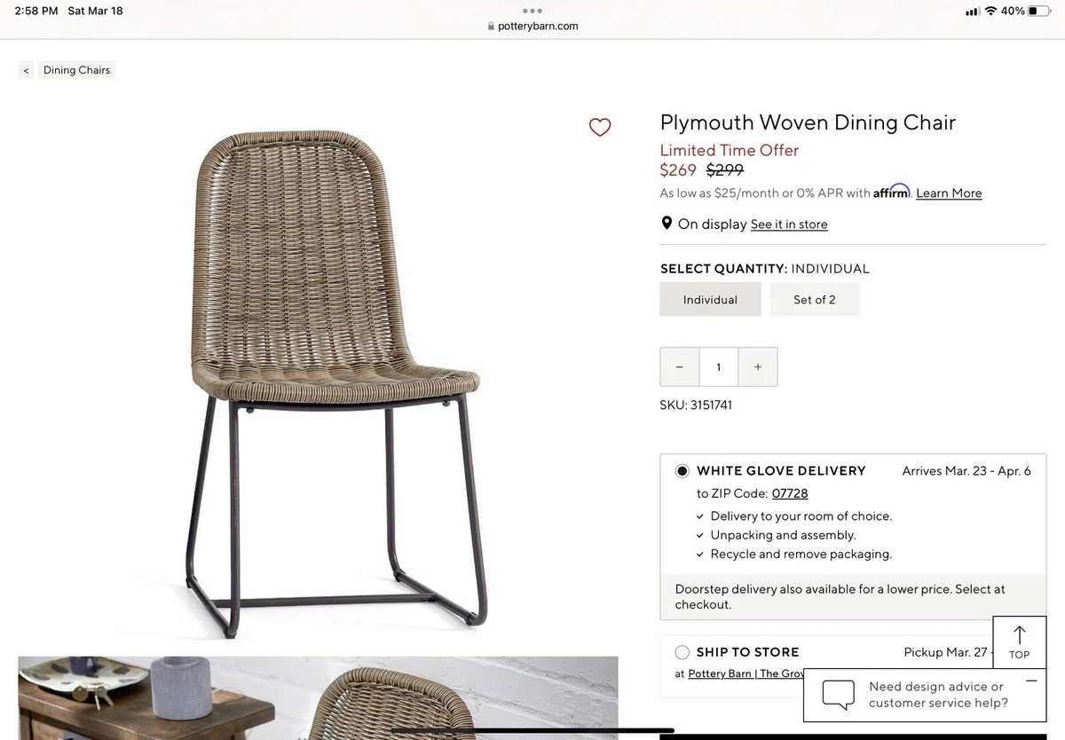Choose the Set of 2 option
The width and height of the screenshot is (1065, 740).
[x=815, y=299]
